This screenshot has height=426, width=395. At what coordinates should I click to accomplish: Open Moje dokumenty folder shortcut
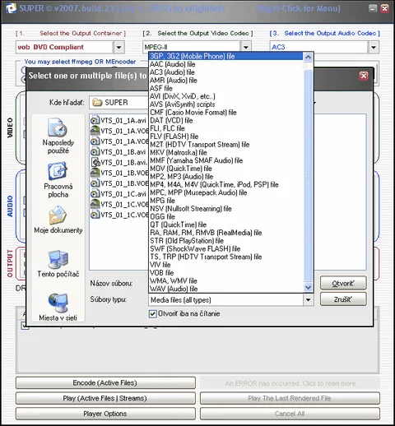[58, 220]
